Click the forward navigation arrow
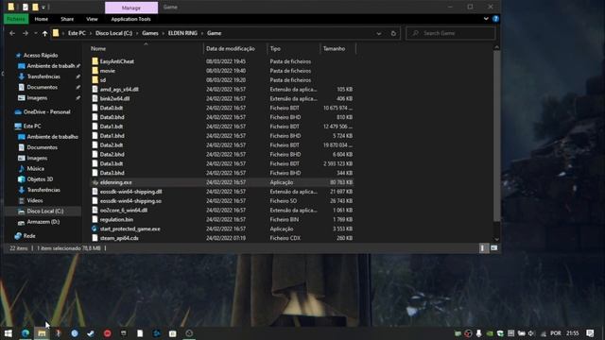Viewport: 605px width, 340px height. tap(26, 34)
